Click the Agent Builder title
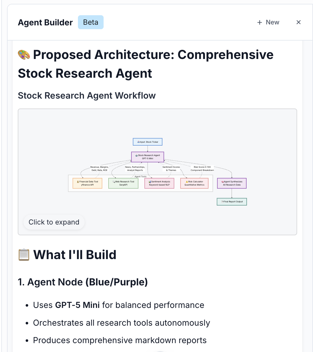Screen dimensions: 313x352 45,22
